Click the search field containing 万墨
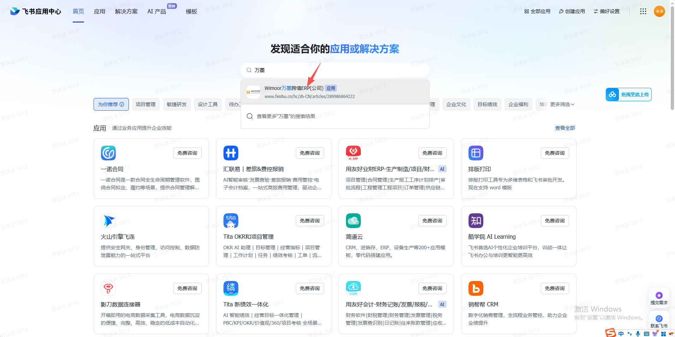Screen dimensions: 675x337 click(339, 70)
